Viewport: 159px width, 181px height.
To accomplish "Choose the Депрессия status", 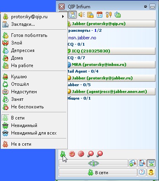I will tap(34, 50).
